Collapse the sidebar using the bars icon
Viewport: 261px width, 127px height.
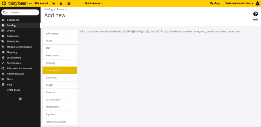click(x=20, y=99)
